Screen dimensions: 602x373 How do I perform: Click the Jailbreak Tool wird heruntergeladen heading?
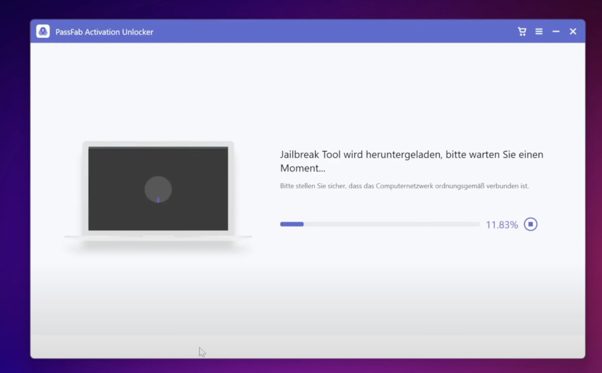pyautogui.click(x=412, y=161)
